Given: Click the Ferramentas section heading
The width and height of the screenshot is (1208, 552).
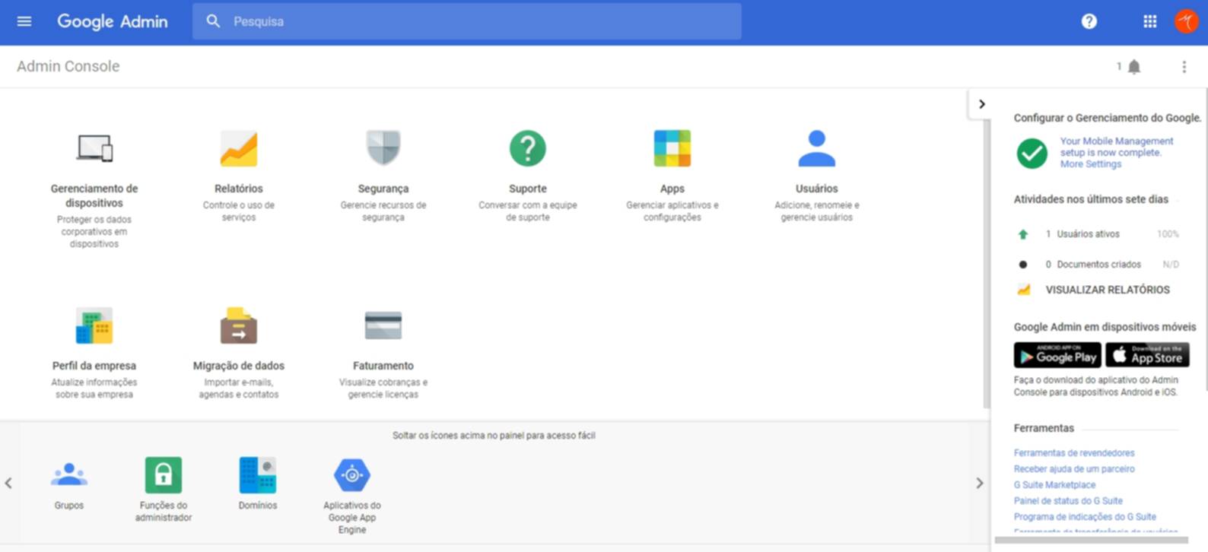Looking at the screenshot, I should [1044, 428].
